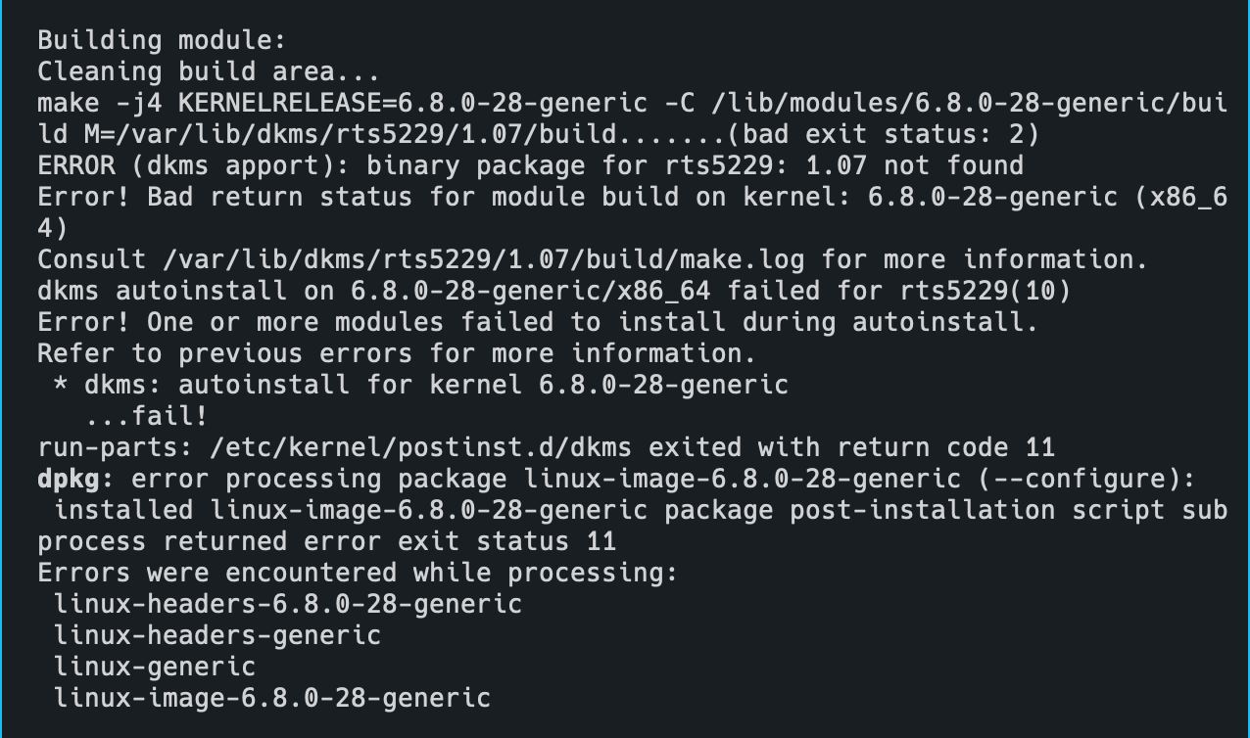Viewport: 1250px width, 738px height.
Task: Click "Errors were encountered while processing:" line
Action: coord(358,573)
